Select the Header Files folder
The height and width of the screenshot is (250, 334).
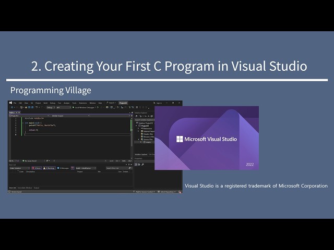tap(147, 134)
